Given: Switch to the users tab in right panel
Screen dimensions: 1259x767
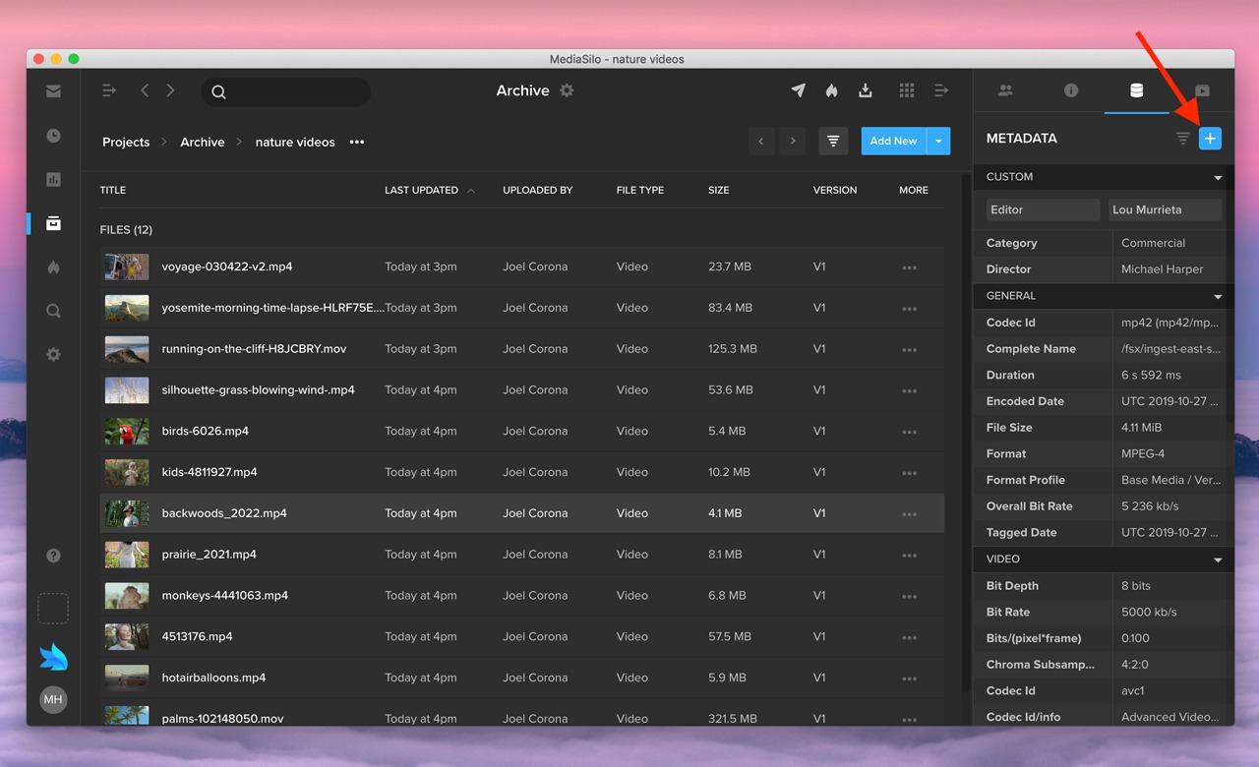Looking at the screenshot, I should click(1005, 90).
